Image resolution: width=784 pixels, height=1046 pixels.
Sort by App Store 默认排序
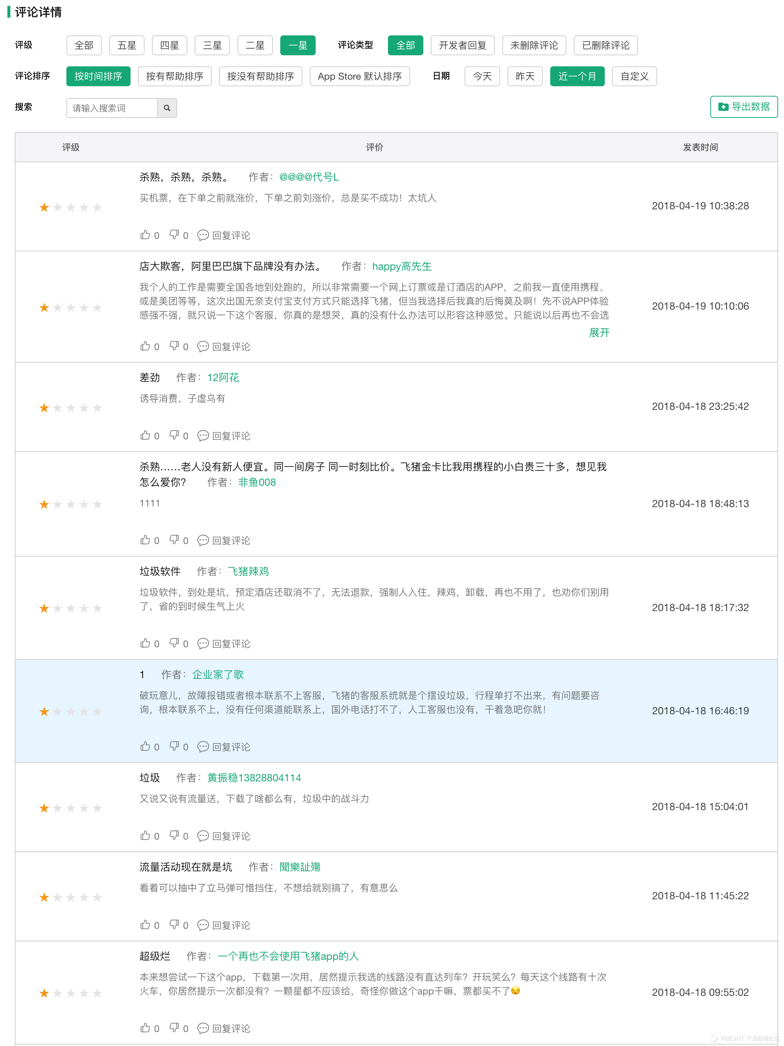(360, 76)
